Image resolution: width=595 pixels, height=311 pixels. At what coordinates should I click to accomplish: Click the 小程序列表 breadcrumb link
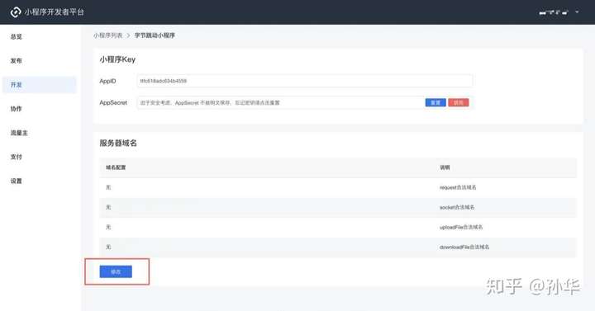point(107,35)
